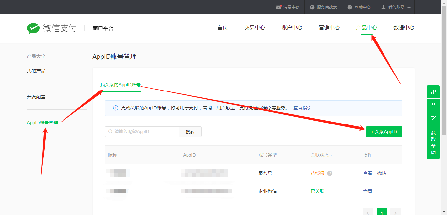
Task: Open the message center envelope icon
Action: coord(279,7)
